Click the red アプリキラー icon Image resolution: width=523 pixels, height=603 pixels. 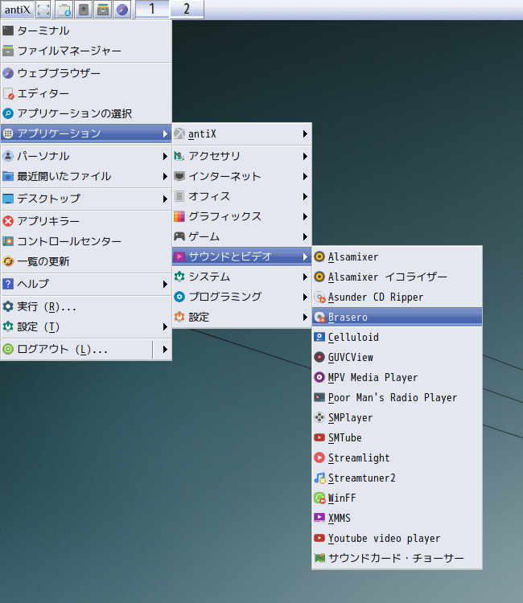pyautogui.click(x=8, y=221)
